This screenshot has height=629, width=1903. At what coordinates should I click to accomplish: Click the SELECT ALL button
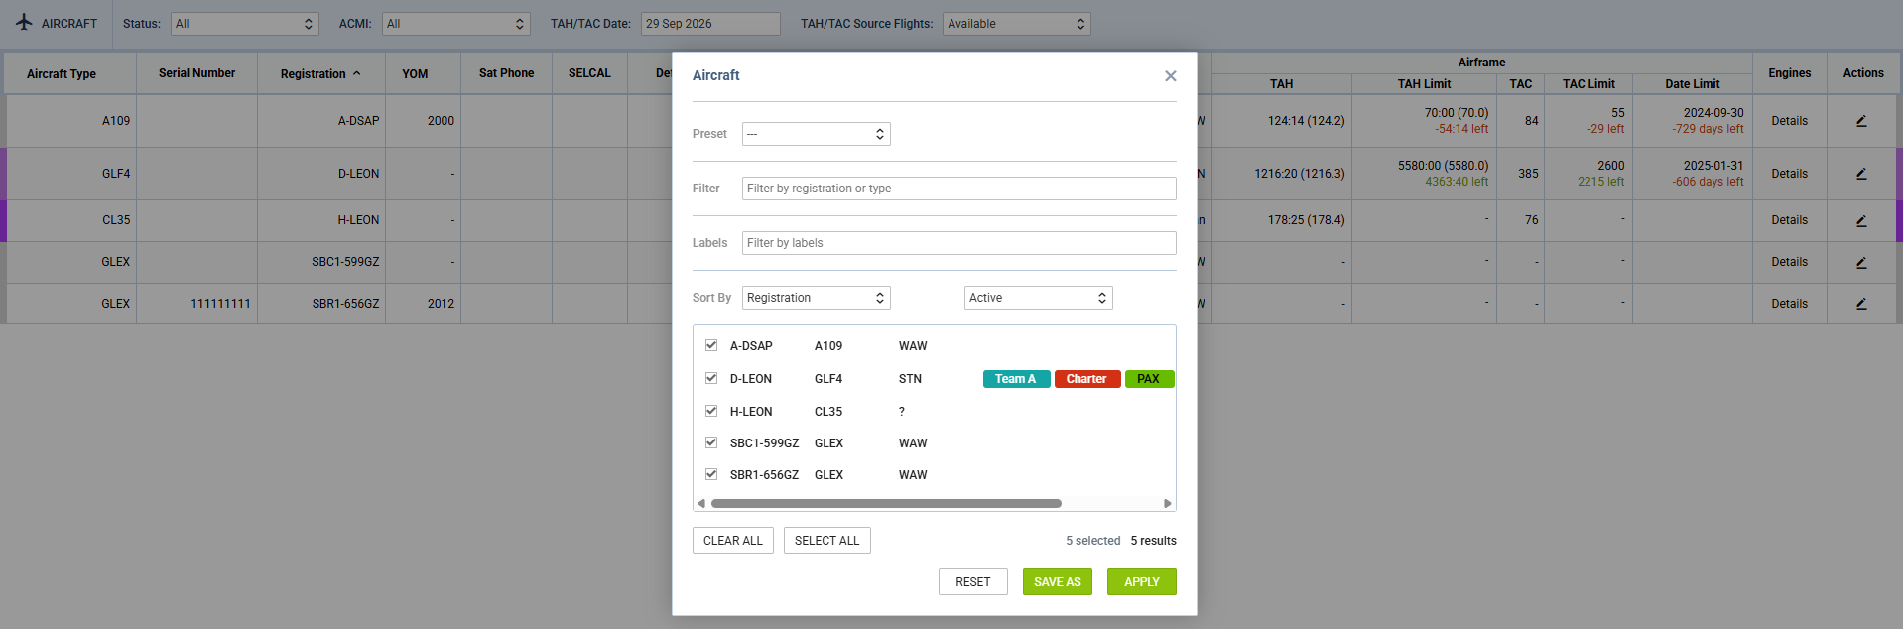click(x=827, y=541)
